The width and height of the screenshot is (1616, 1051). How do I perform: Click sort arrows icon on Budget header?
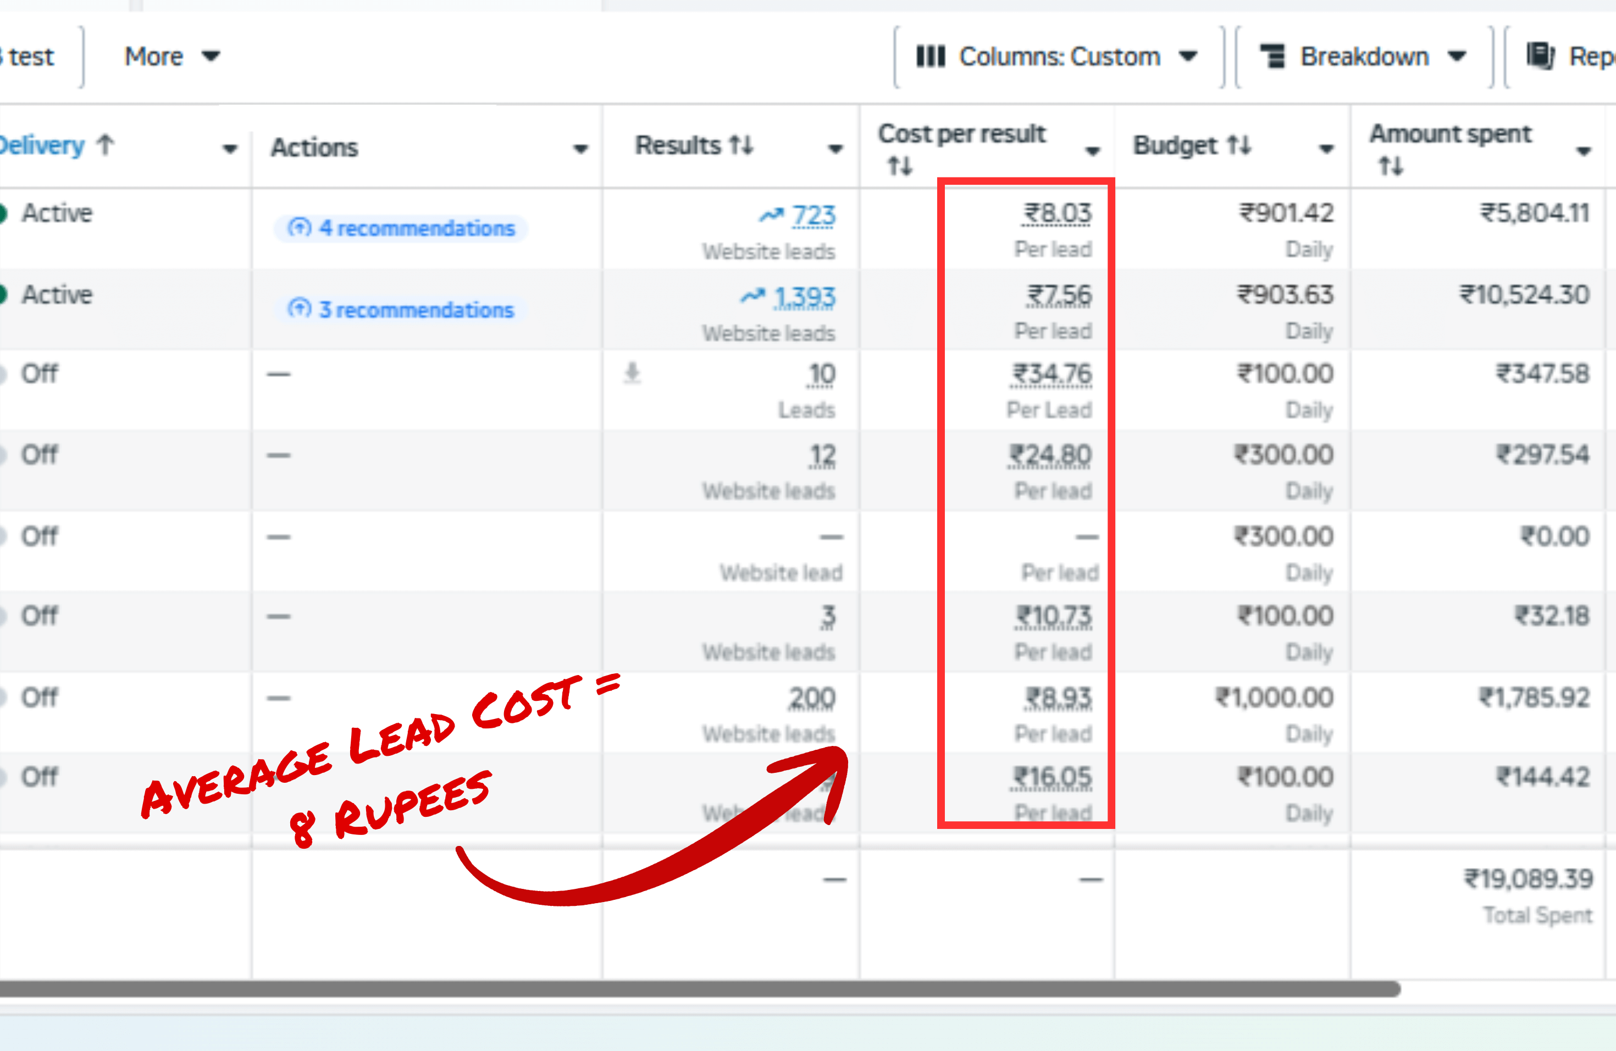[x=1239, y=145]
